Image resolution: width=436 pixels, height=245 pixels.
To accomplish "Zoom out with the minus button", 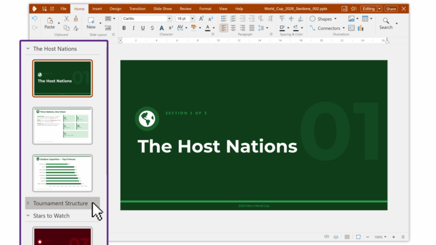I will click(367, 237).
